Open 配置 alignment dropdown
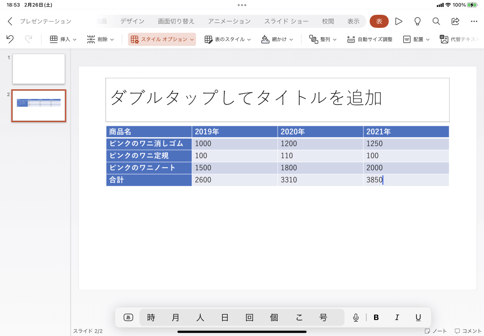Viewport: 484px width, 336px height. [416, 39]
